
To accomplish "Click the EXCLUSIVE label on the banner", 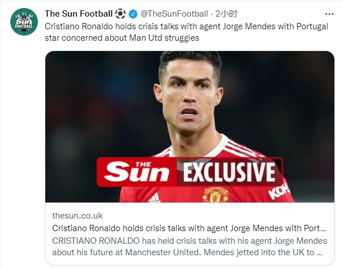I will (229, 172).
